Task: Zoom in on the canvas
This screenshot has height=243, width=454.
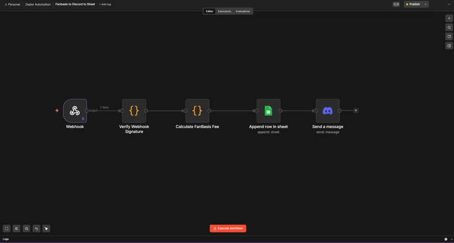Action: pyautogui.click(x=17, y=229)
